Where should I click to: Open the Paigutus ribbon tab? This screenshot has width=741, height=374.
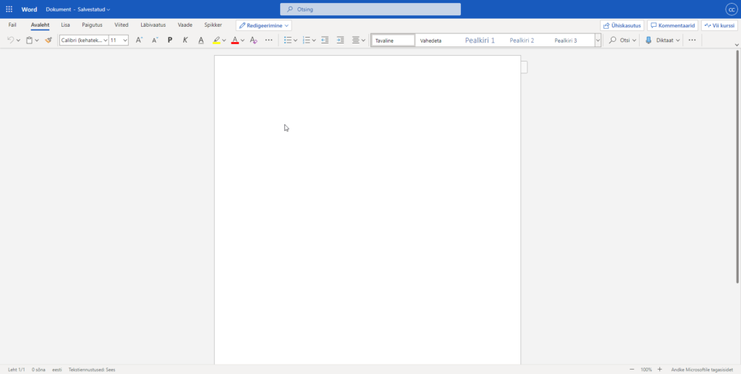(92, 25)
